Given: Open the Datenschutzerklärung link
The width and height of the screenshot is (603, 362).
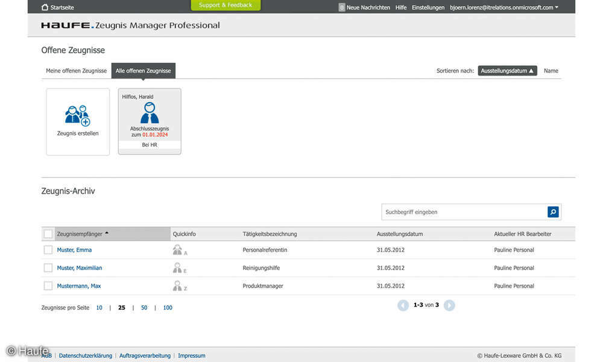Looking at the screenshot, I should click(86, 355).
